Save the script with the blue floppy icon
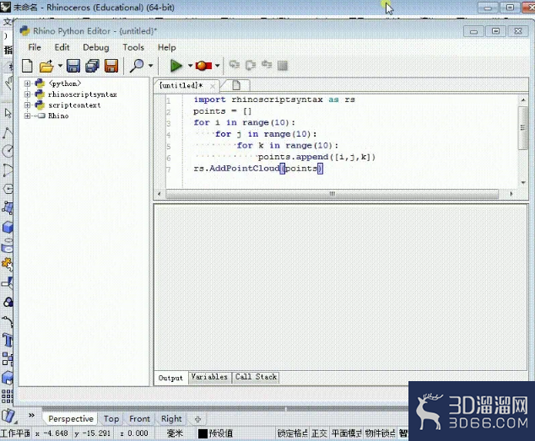The height and width of the screenshot is (441, 535). (73, 66)
